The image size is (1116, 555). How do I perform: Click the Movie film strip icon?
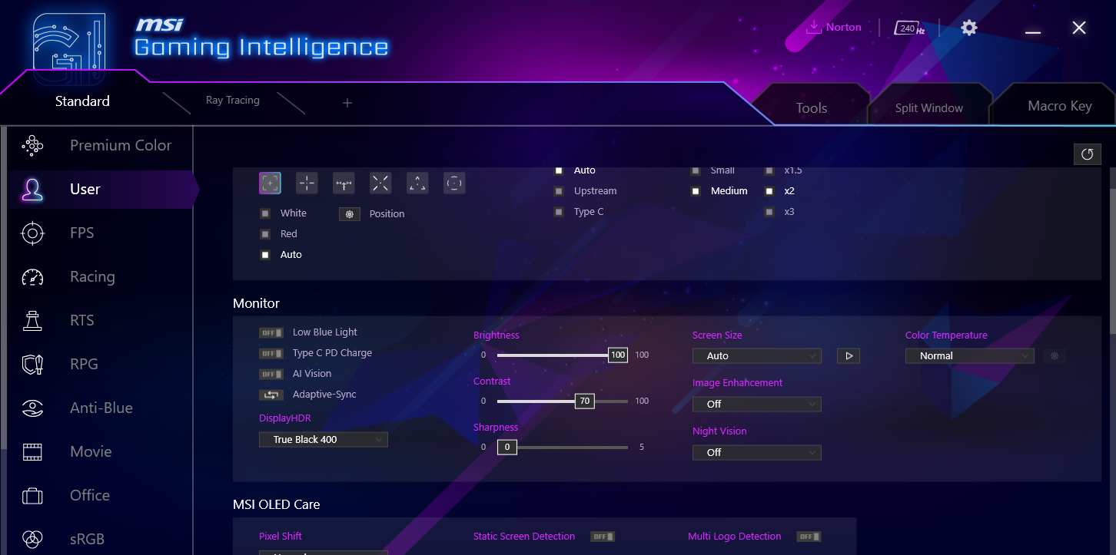click(32, 451)
